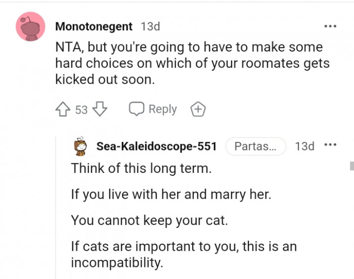Screen dimensions: 354x279
Task: Click the "this is an incompatibility" paragraph
Action: (x=184, y=255)
